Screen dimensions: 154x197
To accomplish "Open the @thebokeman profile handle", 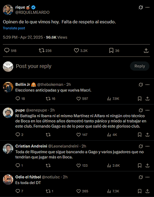I will (50, 85).
